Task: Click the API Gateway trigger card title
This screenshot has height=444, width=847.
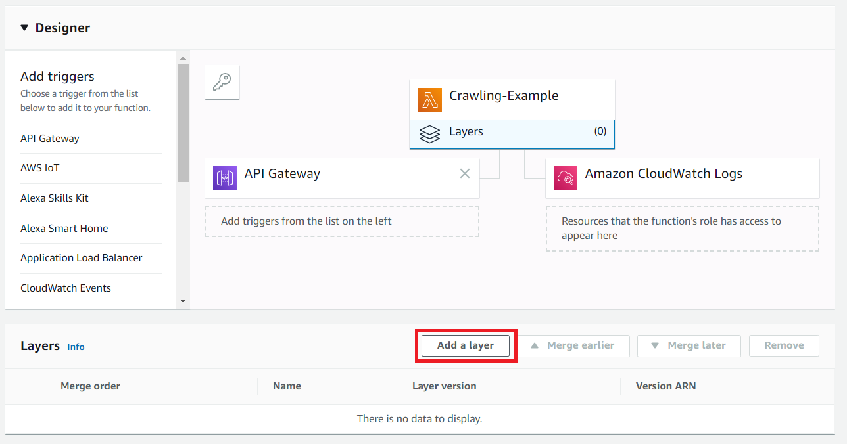Action: coord(282,174)
